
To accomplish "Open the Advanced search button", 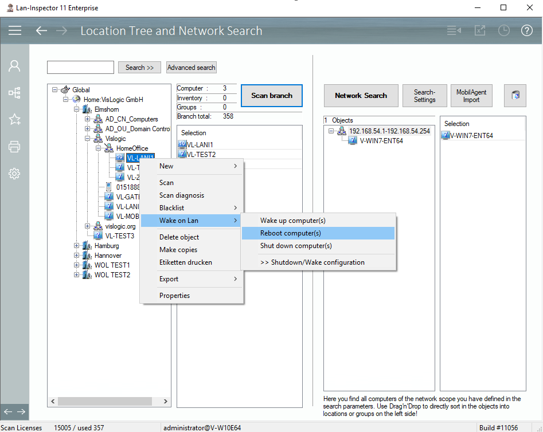I will click(191, 68).
